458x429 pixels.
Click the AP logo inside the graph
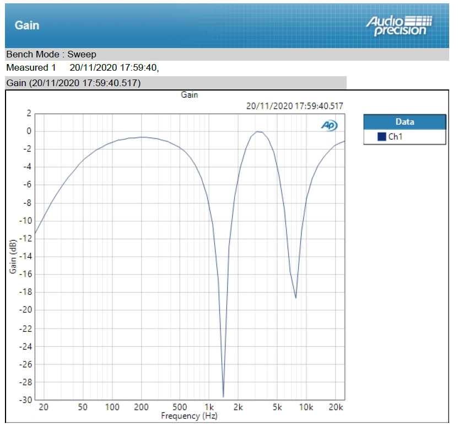pyautogui.click(x=329, y=125)
